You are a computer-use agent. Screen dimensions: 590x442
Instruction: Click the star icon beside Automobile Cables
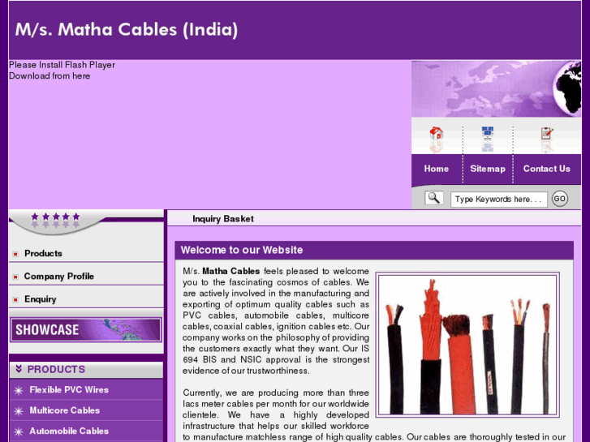click(19, 431)
